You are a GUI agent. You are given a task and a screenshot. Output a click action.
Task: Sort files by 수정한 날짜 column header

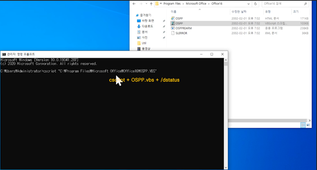pos(239,12)
